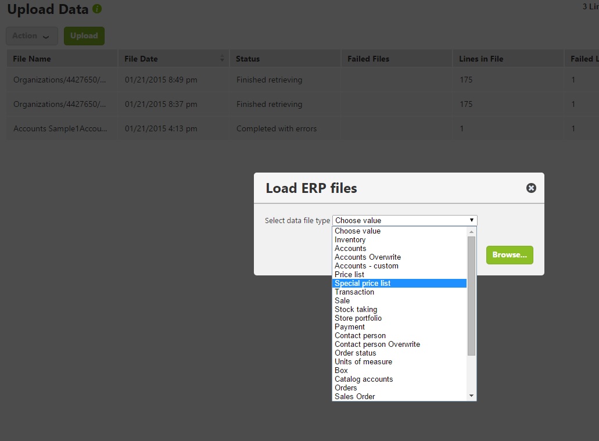599x441 pixels.
Task: Choose Stock taking option
Action: (356, 310)
